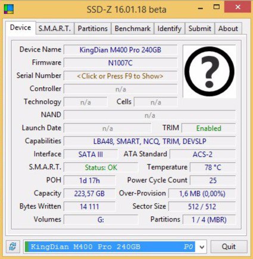
Task: Click the Device Name field KingDian M400 Pro
Action: pos(120,50)
